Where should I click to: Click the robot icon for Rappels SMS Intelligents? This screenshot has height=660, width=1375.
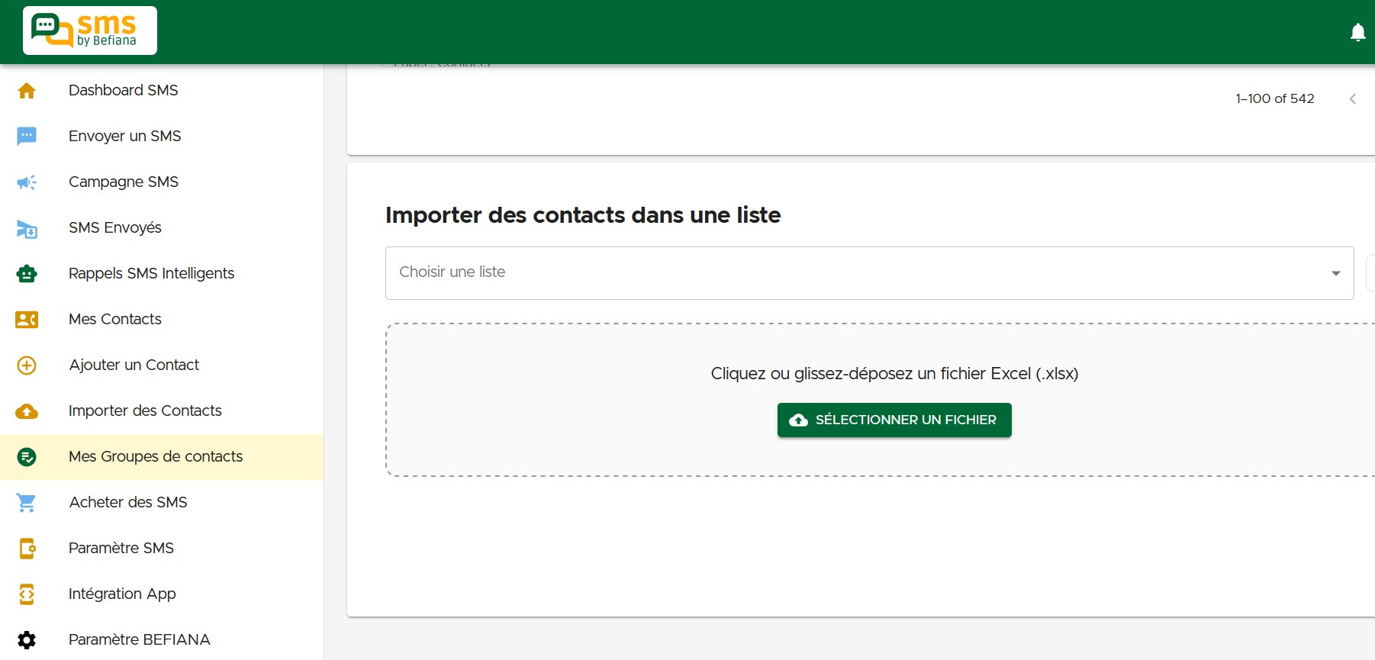tap(27, 274)
